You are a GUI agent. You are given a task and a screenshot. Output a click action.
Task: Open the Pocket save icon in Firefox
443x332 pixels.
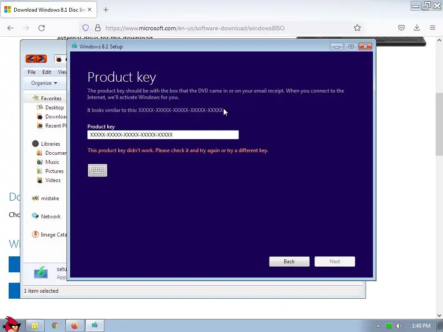[x=401, y=28]
